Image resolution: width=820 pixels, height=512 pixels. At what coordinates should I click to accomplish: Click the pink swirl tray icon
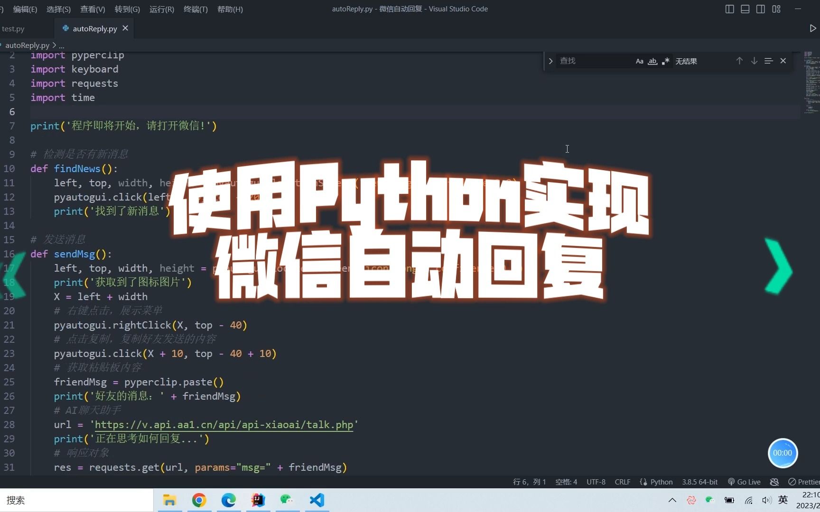coord(691,500)
